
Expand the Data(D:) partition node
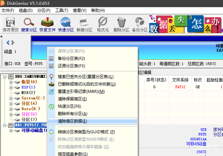(x=11, y=109)
